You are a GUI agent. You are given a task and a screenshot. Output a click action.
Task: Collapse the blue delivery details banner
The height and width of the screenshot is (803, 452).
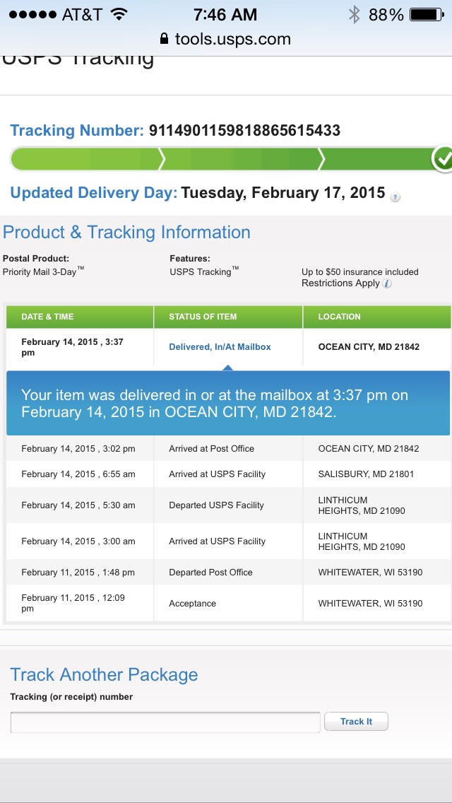click(x=228, y=403)
